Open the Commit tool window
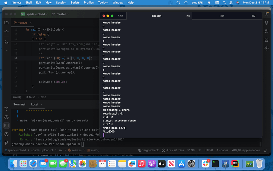This screenshot has height=171, width=273. click(6, 31)
